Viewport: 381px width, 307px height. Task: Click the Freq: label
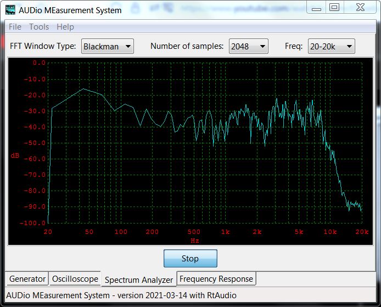pyautogui.click(x=294, y=46)
